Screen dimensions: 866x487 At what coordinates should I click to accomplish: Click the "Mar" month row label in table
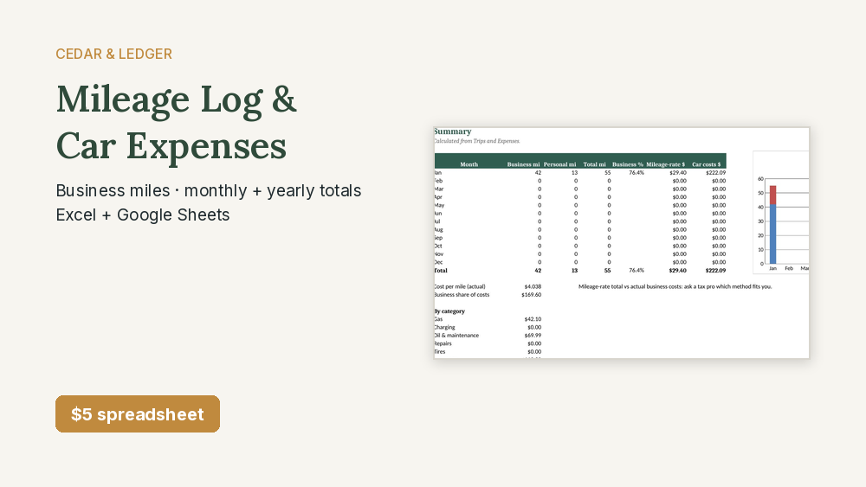tap(438, 189)
